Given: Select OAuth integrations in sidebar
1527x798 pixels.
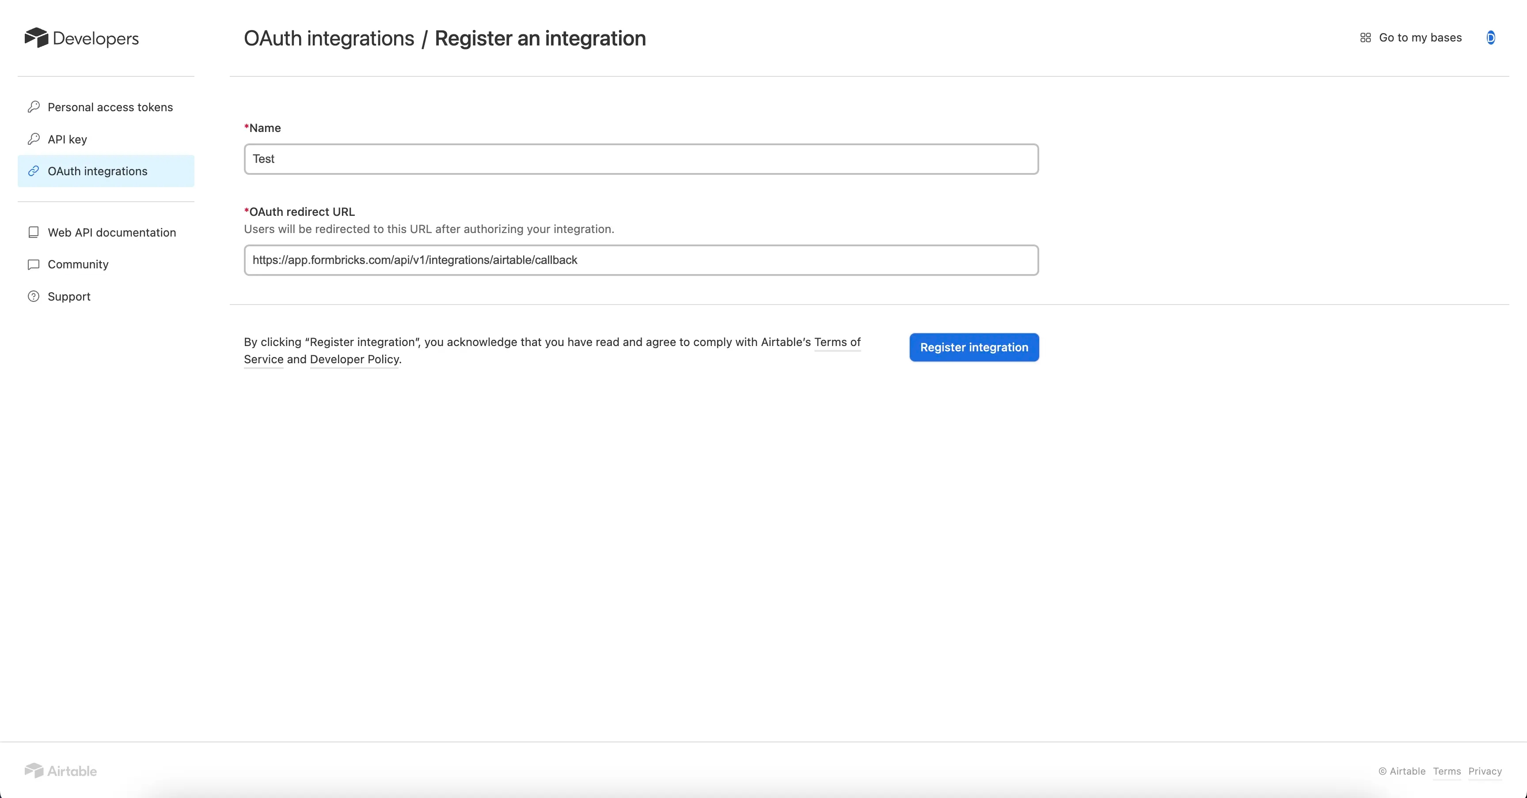Looking at the screenshot, I should (x=106, y=171).
